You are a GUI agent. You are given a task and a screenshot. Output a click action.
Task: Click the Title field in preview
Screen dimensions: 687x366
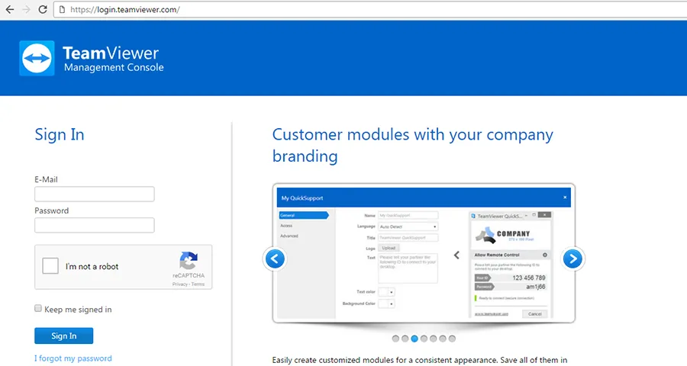click(408, 238)
